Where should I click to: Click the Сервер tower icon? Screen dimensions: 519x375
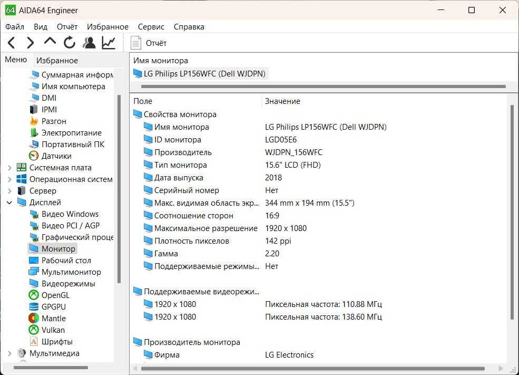(22, 191)
